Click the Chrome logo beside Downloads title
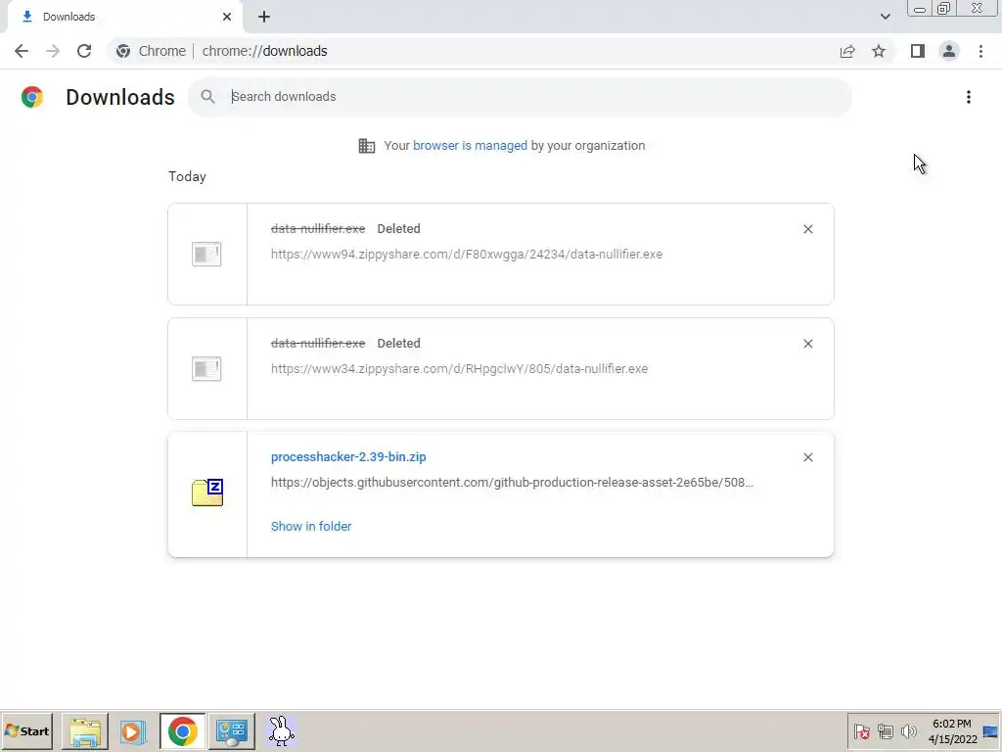 [32, 97]
